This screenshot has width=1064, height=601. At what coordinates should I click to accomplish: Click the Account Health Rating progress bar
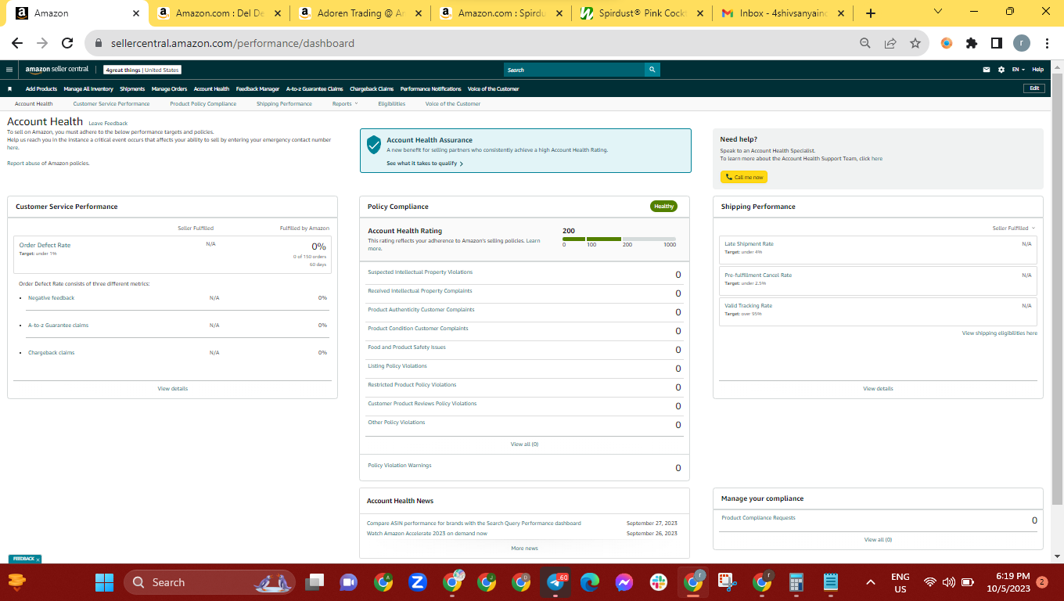click(x=619, y=239)
